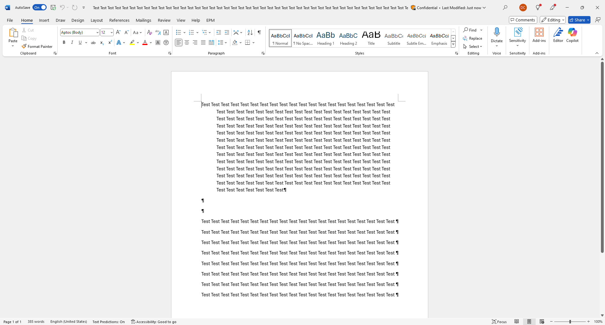Apply Subscript formatting
The width and height of the screenshot is (605, 325).
(x=101, y=43)
